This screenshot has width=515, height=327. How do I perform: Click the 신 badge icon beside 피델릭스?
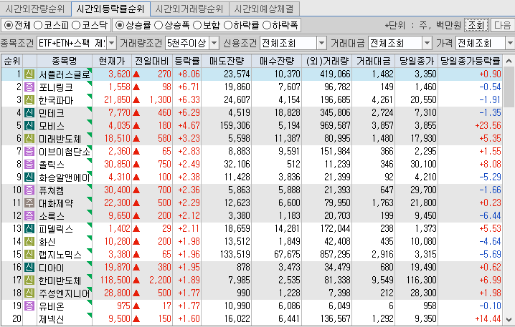pos(29,229)
